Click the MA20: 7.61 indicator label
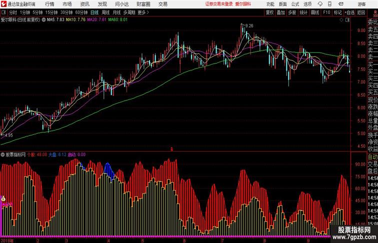Image resolution: width=378 pixels, height=243 pixels. coord(96,20)
